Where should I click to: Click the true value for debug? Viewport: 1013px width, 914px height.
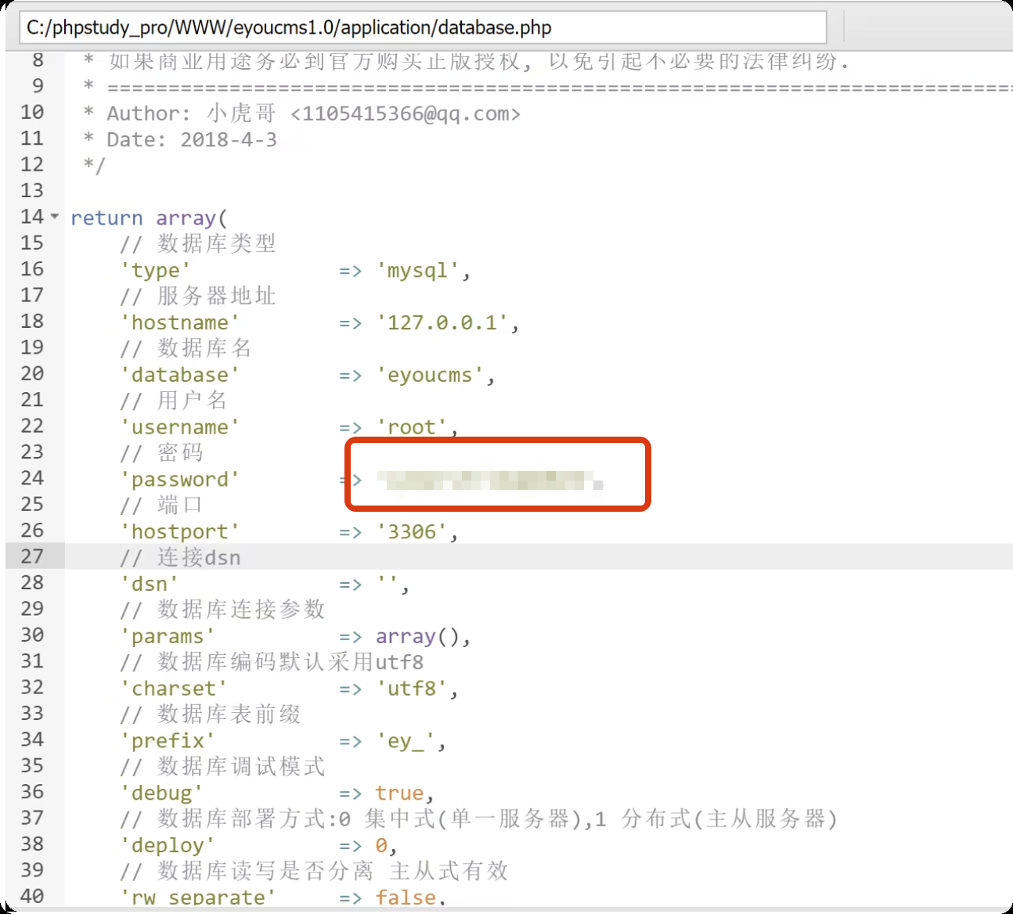point(399,793)
